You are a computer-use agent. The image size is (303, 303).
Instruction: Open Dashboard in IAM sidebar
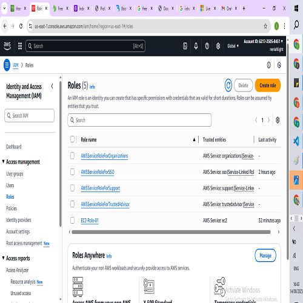point(14,147)
